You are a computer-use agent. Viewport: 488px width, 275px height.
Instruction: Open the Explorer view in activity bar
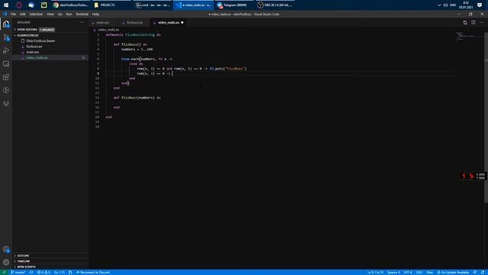point(6,24)
